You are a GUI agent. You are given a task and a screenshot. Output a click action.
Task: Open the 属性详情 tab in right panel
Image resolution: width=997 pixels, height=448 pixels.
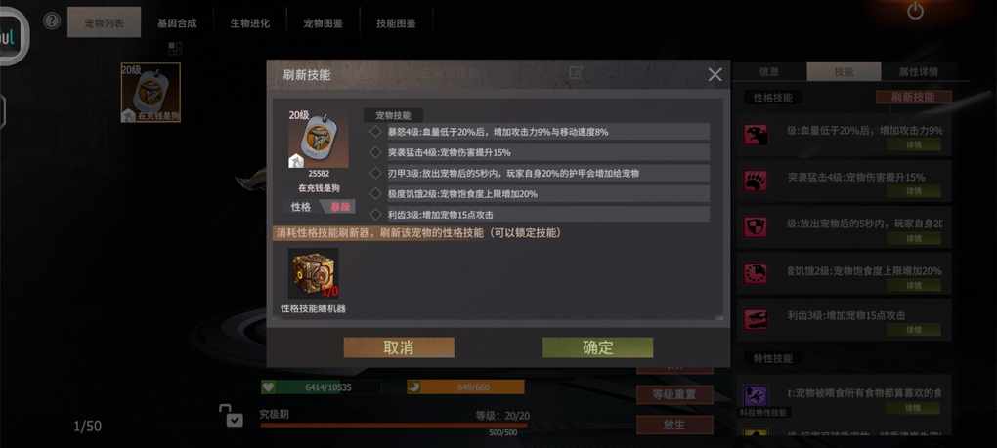[x=918, y=71]
